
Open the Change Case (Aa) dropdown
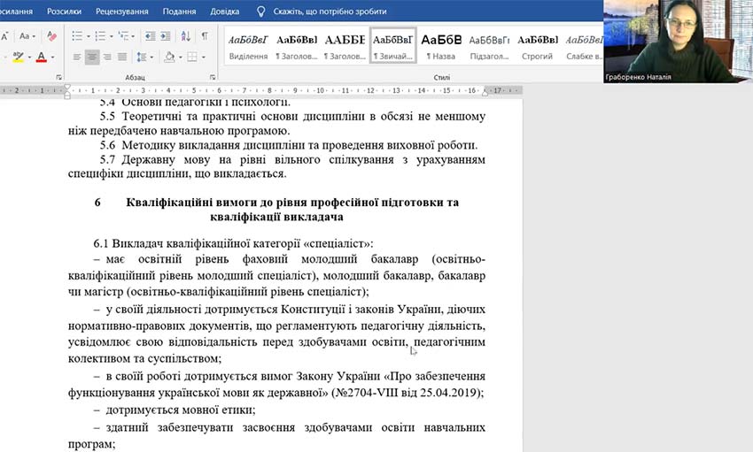pyautogui.click(x=27, y=36)
